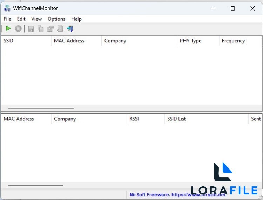263x200 pixels.
Task: Open the File menu
Action: [7, 19]
